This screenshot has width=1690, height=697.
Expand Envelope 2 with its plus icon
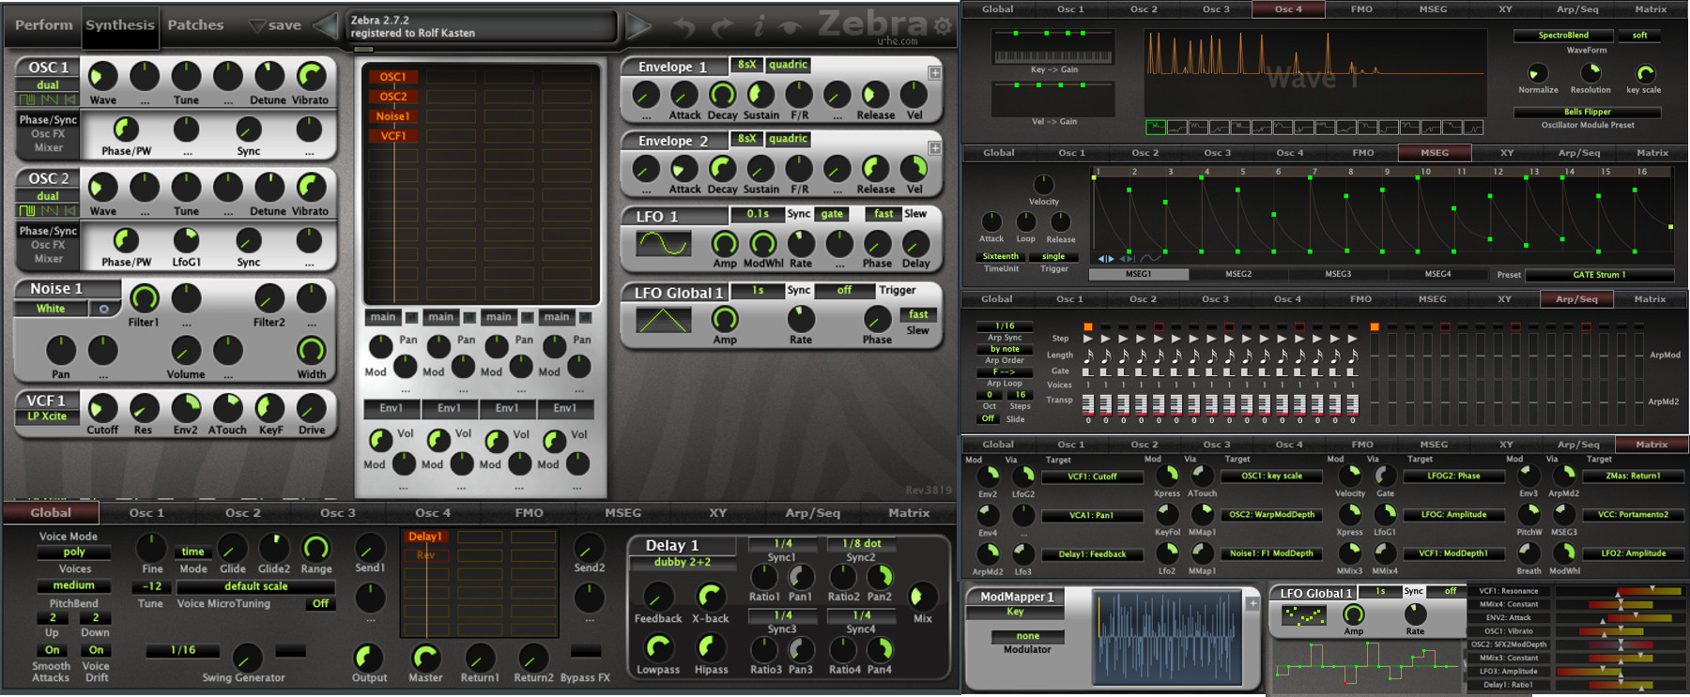click(935, 147)
